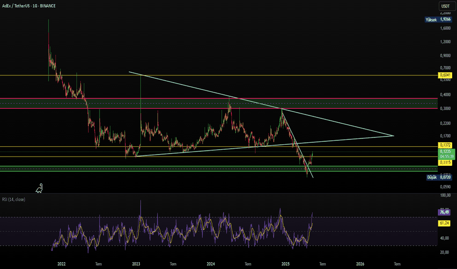Click the yellow RSI average label 61,24
Image resolution: width=457 pixels, height=269 pixels.
444,223
